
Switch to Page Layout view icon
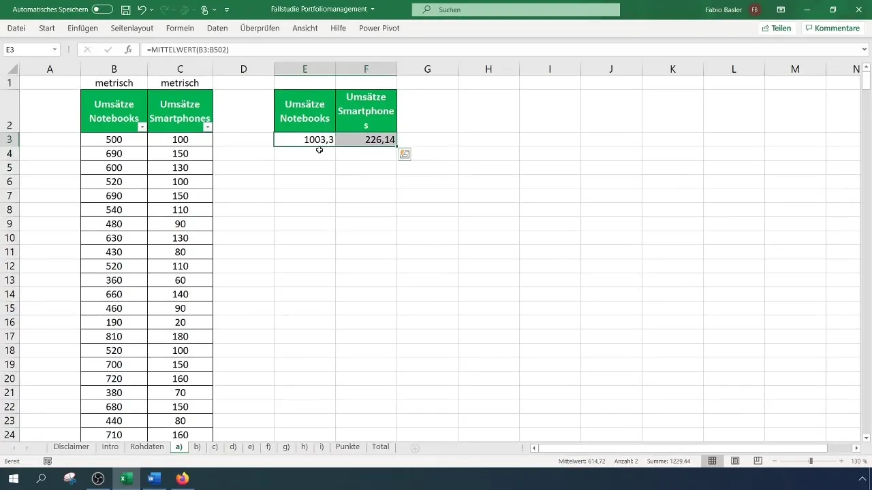tap(735, 461)
